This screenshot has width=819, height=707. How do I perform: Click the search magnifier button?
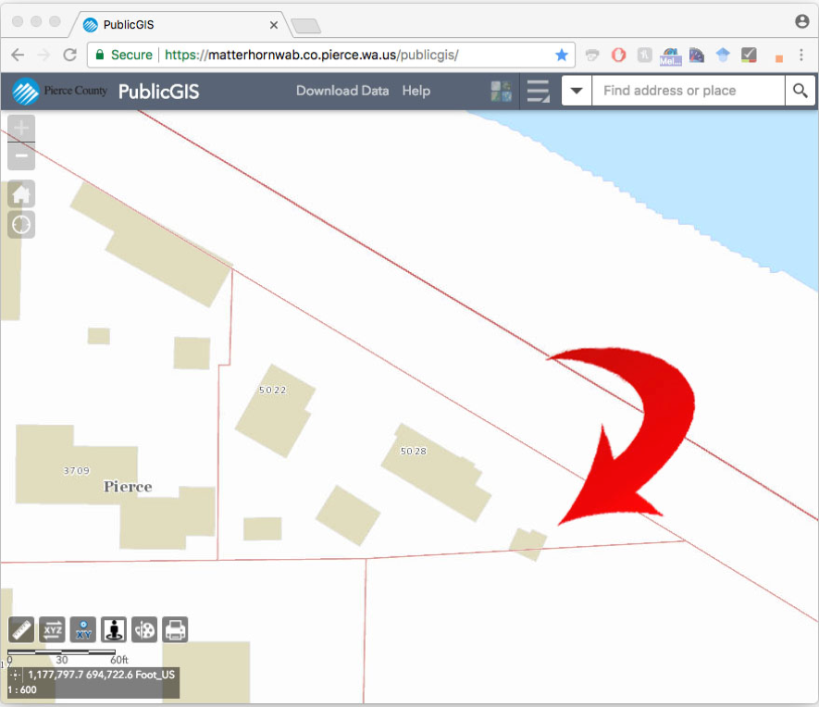coord(800,91)
